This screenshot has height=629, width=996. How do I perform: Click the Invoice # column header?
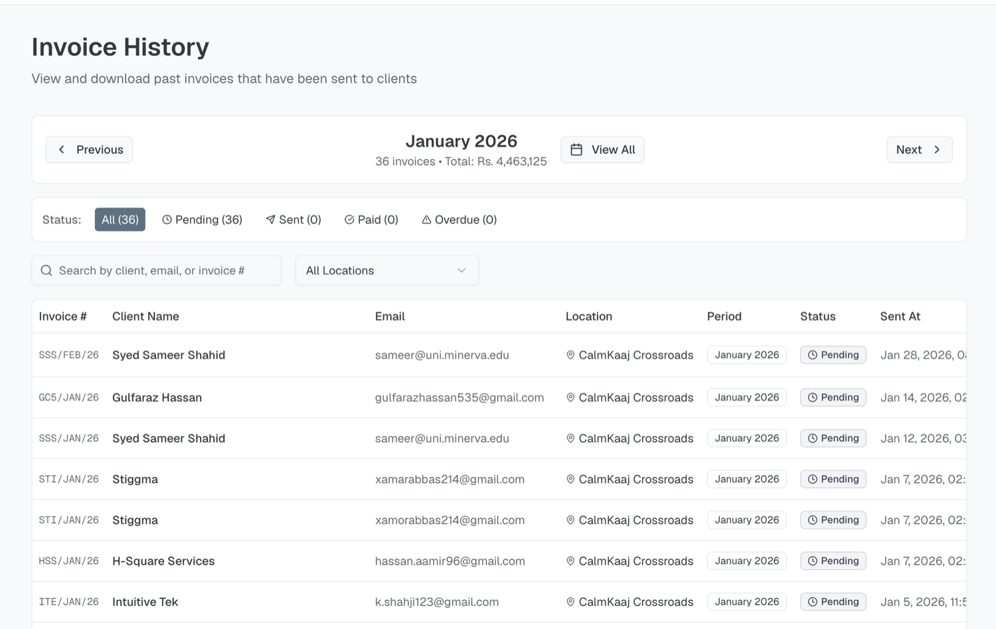click(x=62, y=316)
